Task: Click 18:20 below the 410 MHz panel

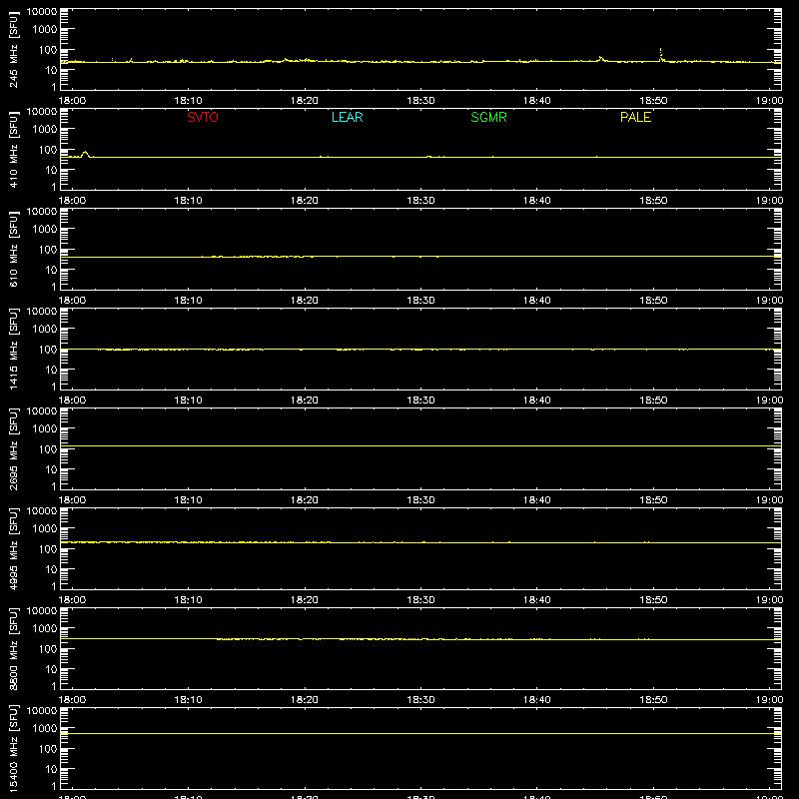Action: (x=305, y=201)
